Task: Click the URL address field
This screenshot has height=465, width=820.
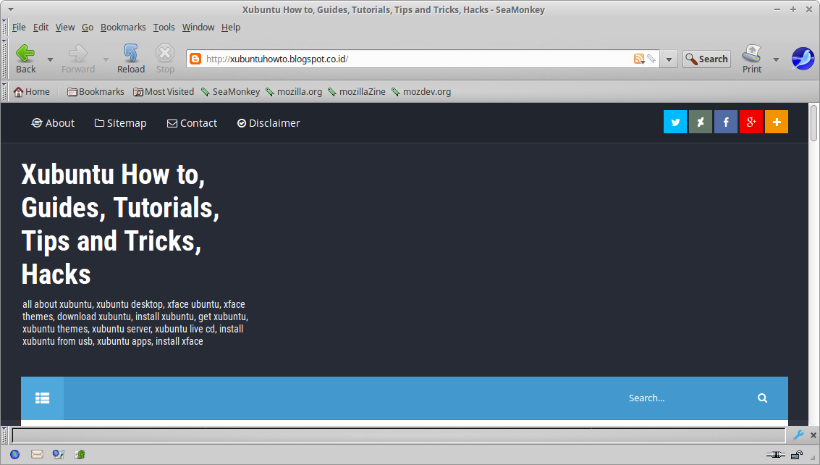Action: pos(418,59)
